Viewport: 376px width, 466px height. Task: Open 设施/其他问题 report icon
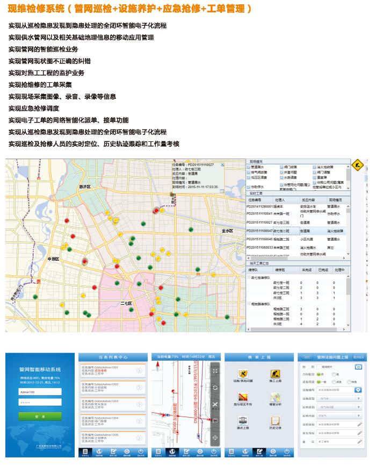click(x=243, y=375)
